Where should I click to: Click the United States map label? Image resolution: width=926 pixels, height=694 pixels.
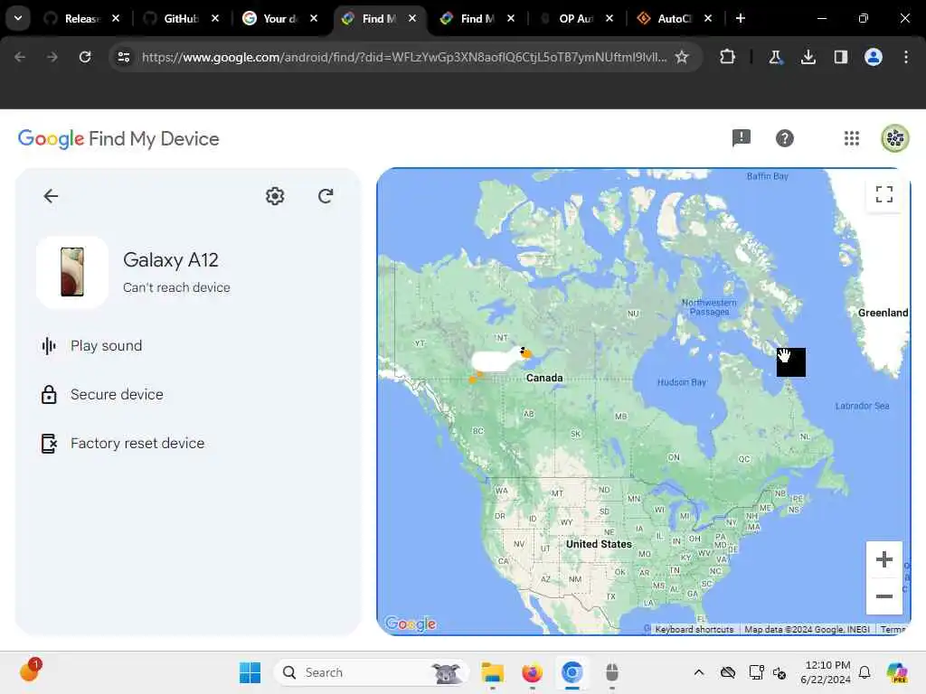pos(599,544)
